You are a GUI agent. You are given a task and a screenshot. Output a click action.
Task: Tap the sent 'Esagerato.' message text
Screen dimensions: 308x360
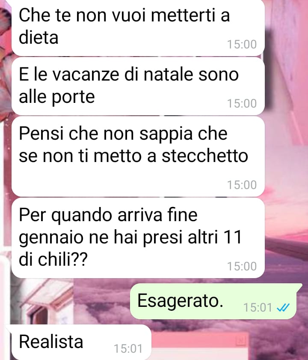181,301
